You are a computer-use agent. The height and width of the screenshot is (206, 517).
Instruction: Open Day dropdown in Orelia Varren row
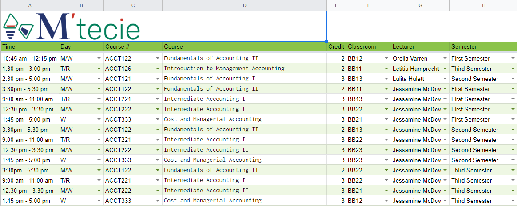pyautogui.click(x=99, y=59)
